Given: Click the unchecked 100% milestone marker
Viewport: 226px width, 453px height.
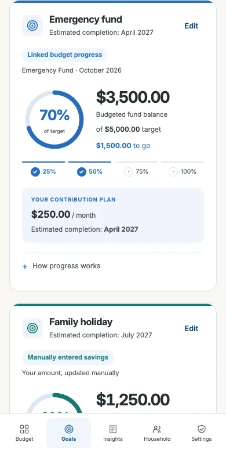Looking at the screenshot, I should (173, 172).
